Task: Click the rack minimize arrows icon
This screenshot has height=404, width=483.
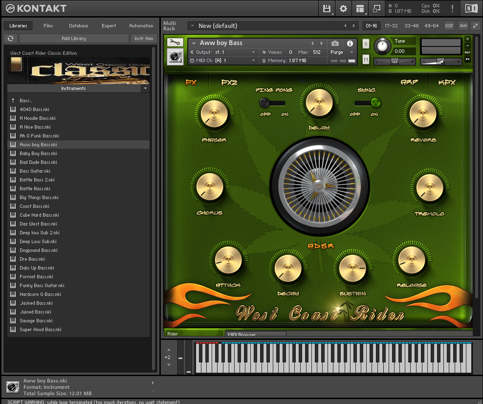Action: 475,26
